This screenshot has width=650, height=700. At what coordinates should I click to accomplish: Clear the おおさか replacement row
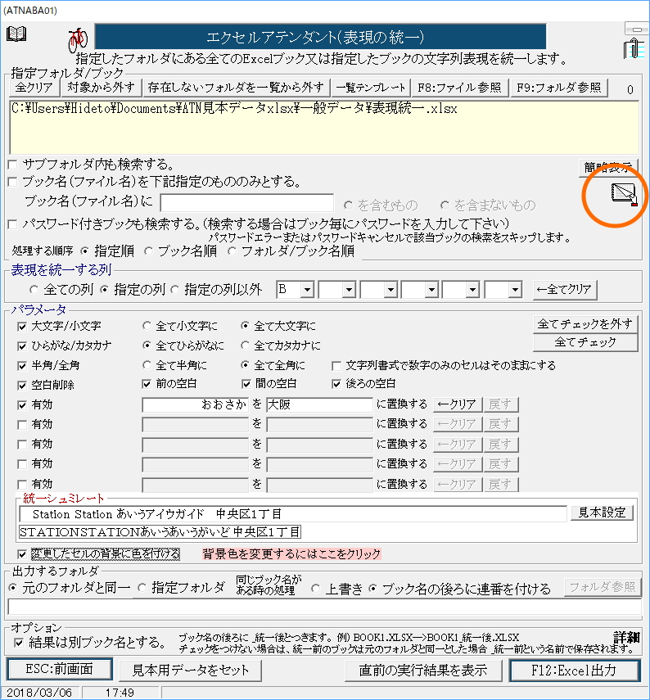tap(458, 404)
